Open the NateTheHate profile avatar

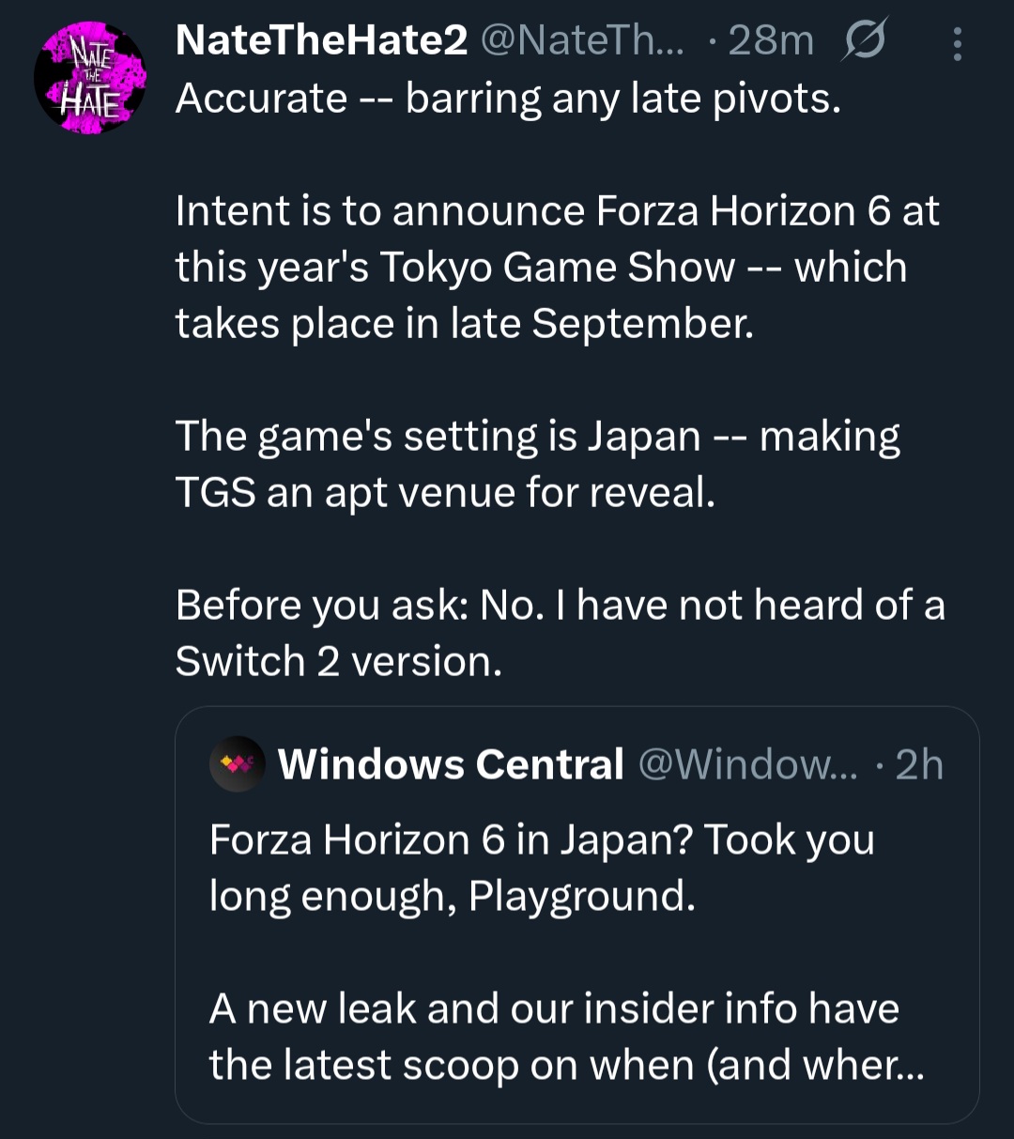(x=90, y=79)
